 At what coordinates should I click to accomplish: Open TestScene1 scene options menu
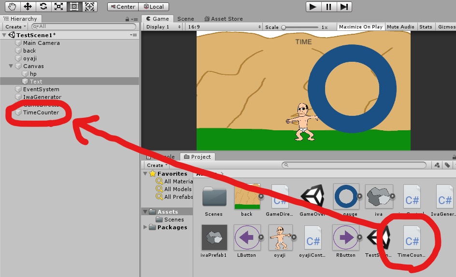[133, 35]
